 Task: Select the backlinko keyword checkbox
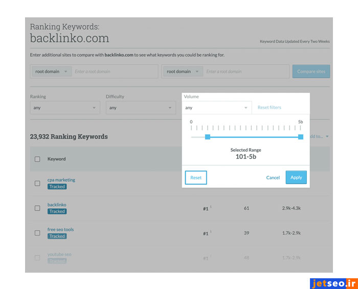(x=37, y=208)
